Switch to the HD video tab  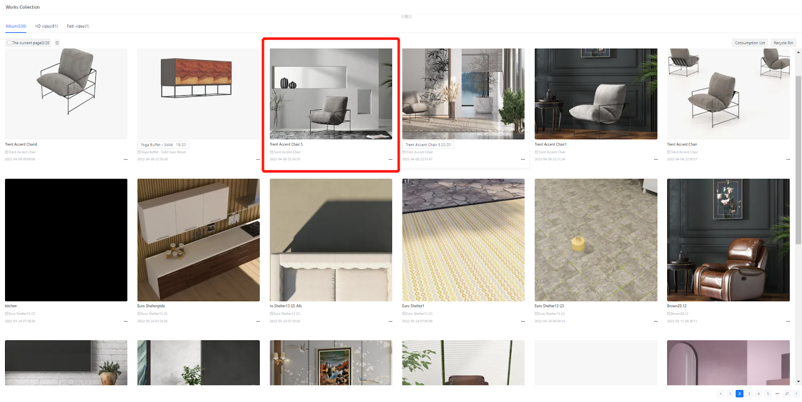(x=47, y=26)
